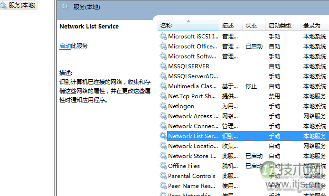The image size is (329, 196).
Task: Click 自动 startup type of MSSQLSERVER row
Action: tap(274, 66)
